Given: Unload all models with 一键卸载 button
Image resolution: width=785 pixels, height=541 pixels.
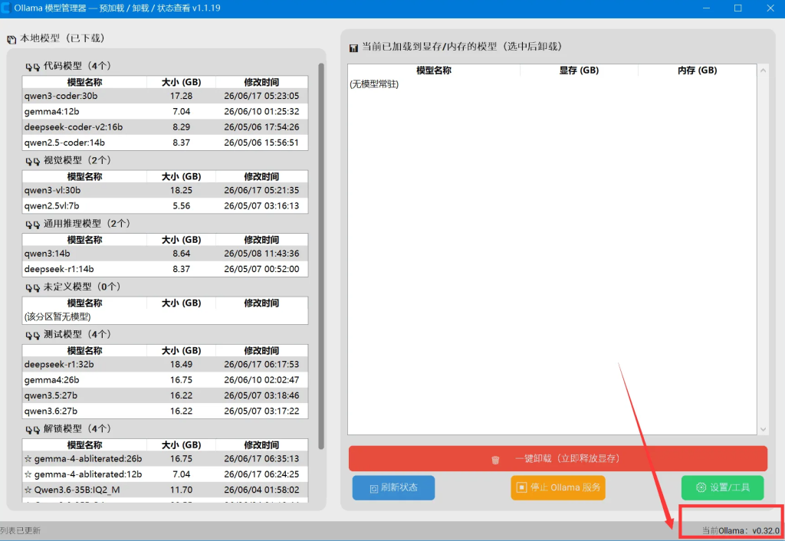Looking at the screenshot, I should (558, 458).
